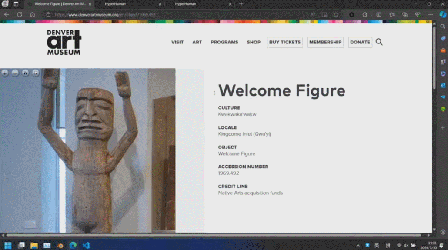
Task: Open the volume control in system tray
Action: click(406, 245)
